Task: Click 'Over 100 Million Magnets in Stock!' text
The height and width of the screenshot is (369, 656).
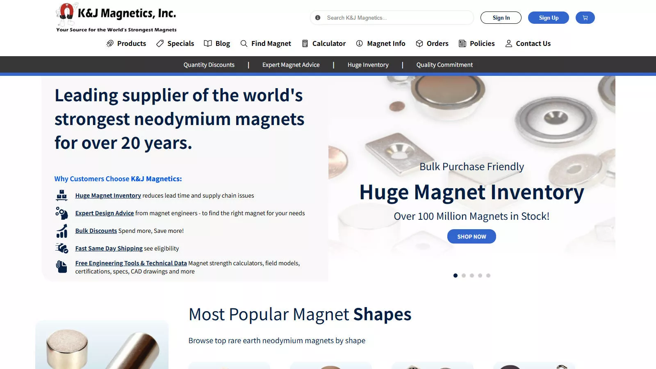Action: click(471, 216)
